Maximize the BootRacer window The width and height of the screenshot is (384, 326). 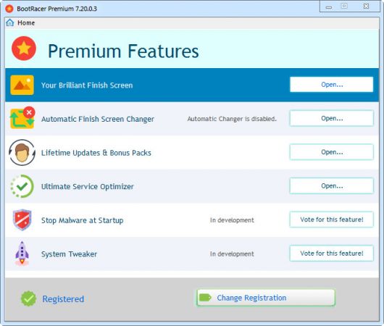coord(344,6)
